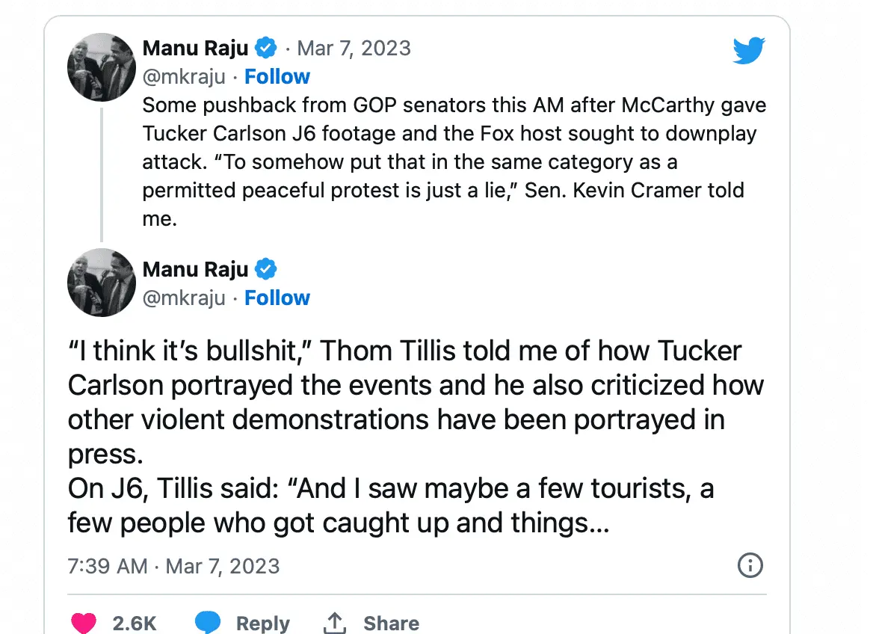Click the @mkraju handle in the first tweet
870x634 pixels.
tap(184, 76)
